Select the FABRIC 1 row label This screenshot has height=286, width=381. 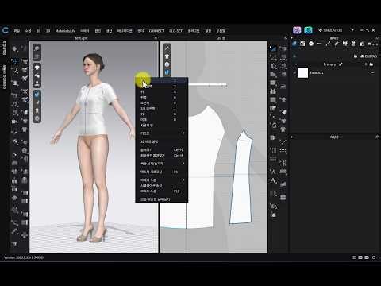click(x=317, y=72)
